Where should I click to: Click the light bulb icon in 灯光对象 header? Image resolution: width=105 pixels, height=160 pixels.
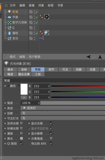pos(6,63)
